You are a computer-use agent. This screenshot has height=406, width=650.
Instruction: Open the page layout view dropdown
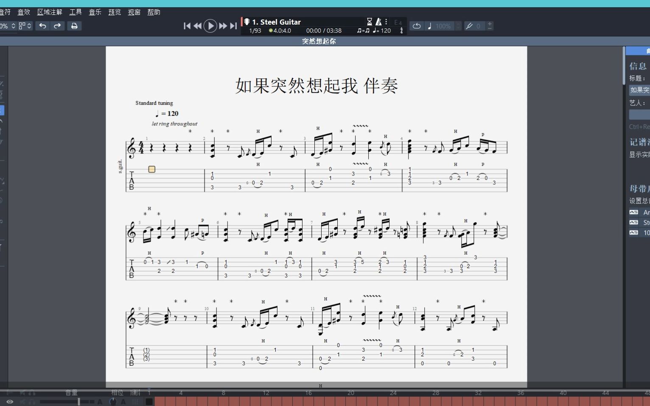(25, 26)
